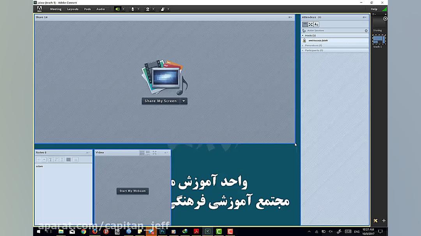The height and width of the screenshot is (236, 421).
Task: Toggle the attendee status view in Attendees
Action: 315,24
